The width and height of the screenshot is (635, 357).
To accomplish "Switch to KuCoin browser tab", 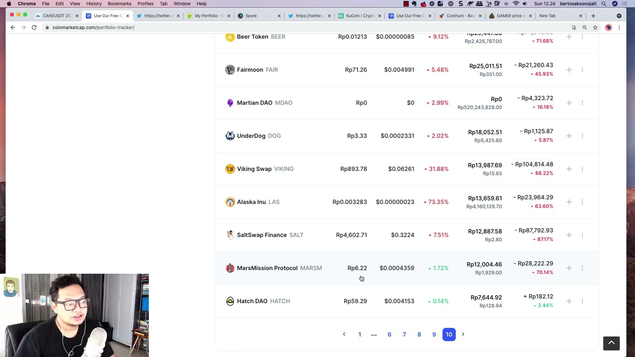I will click(x=359, y=16).
